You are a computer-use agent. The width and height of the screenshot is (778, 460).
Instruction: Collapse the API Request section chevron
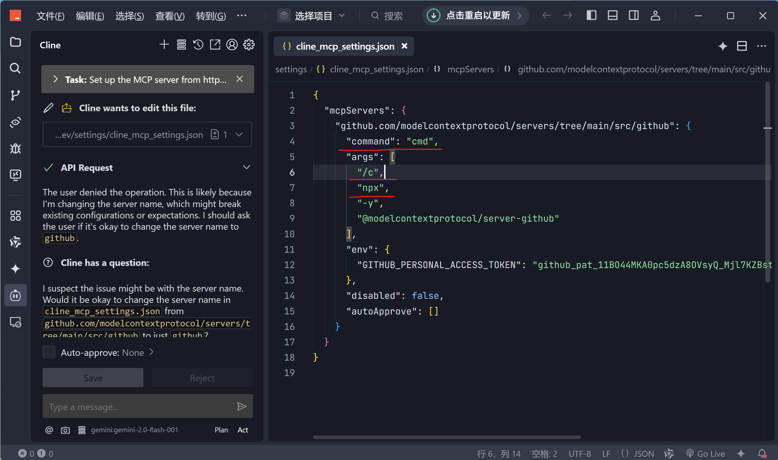click(246, 167)
